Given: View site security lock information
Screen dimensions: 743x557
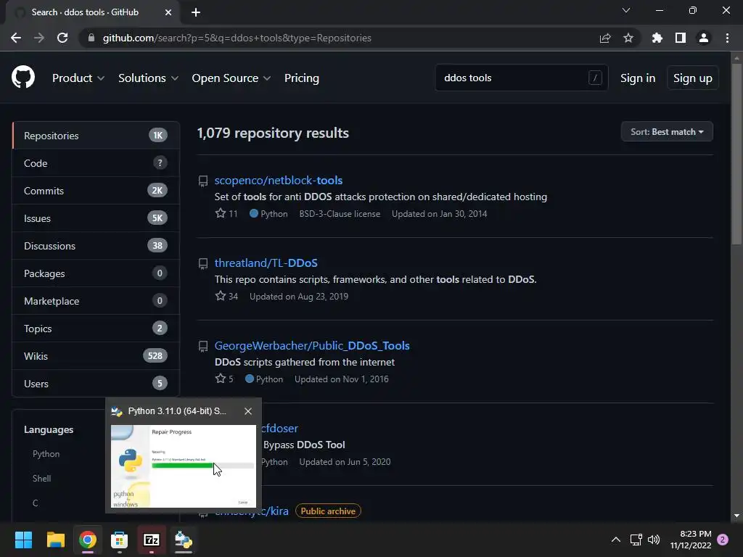Looking at the screenshot, I should [x=91, y=38].
